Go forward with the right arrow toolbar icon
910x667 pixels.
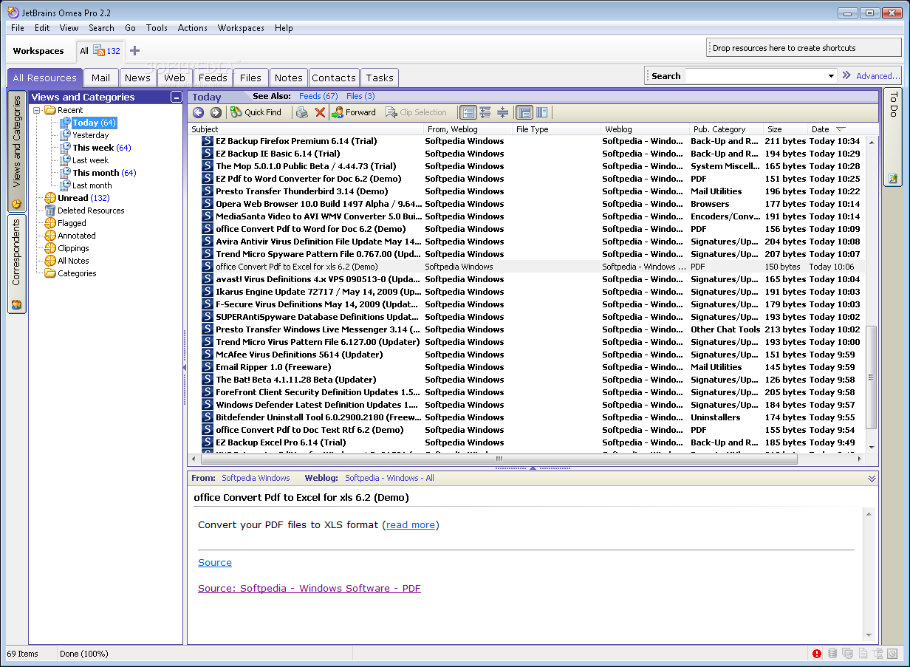point(216,112)
